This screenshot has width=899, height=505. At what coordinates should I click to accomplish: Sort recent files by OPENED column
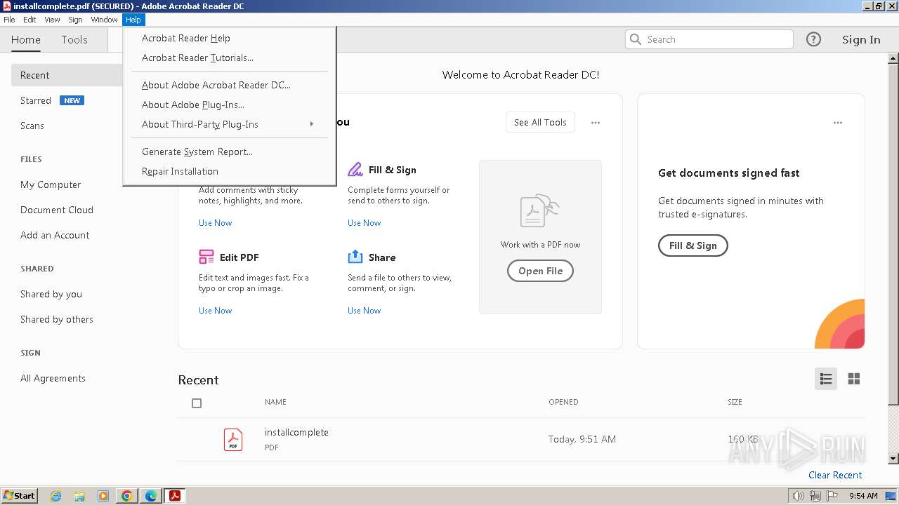[x=563, y=402]
